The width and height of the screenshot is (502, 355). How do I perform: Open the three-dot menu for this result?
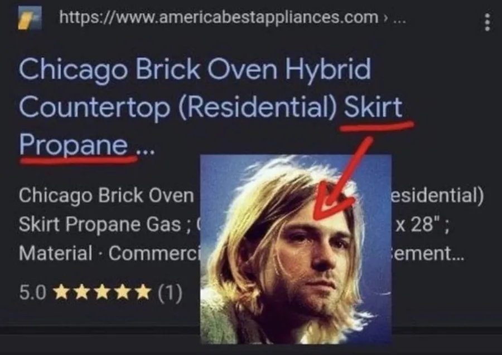(x=487, y=22)
